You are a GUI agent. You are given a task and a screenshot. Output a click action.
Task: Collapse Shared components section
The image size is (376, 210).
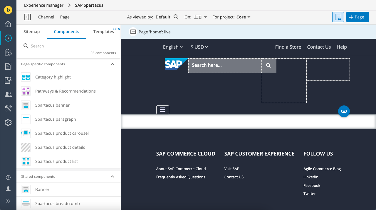click(x=112, y=176)
